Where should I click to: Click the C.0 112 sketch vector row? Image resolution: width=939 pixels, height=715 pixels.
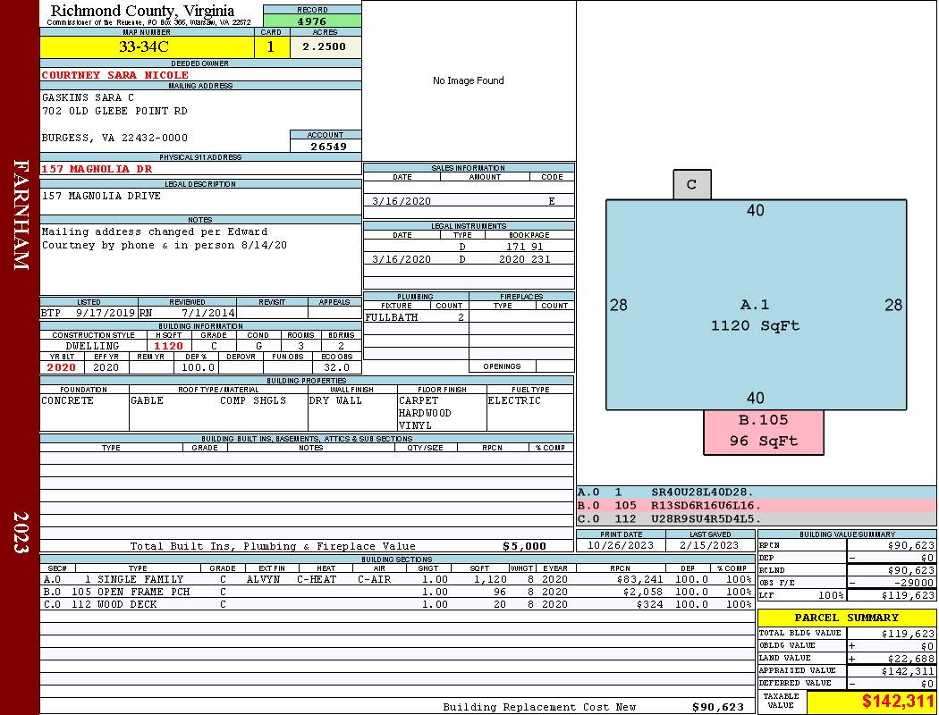pos(756,518)
